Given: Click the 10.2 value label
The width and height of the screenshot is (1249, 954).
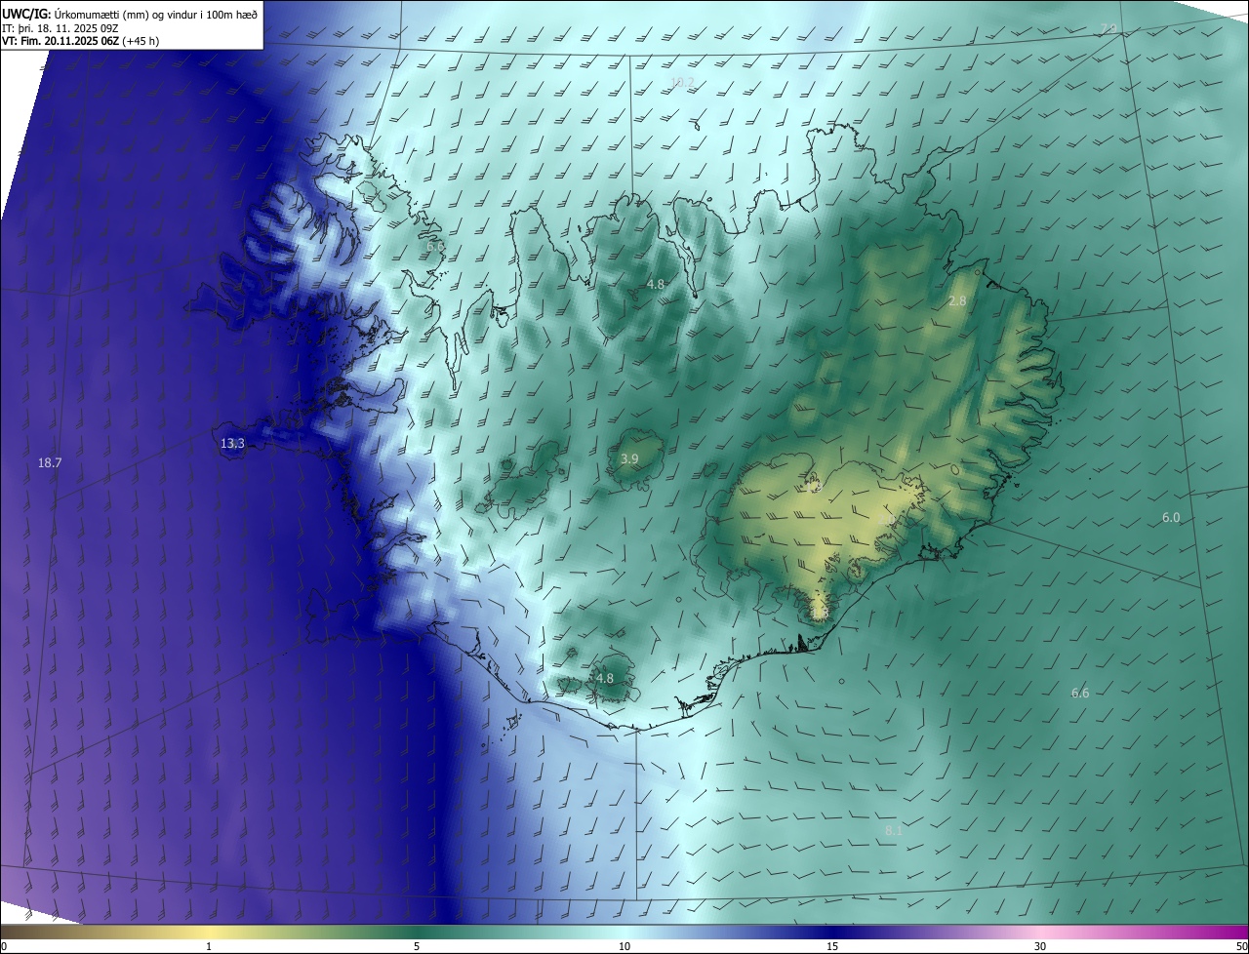Looking at the screenshot, I should tap(682, 83).
